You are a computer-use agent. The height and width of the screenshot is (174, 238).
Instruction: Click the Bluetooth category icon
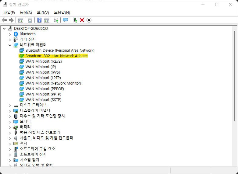(16, 34)
